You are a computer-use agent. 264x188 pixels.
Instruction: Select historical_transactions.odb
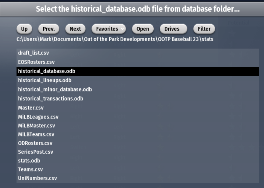pyautogui.click(x=51, y=99)
